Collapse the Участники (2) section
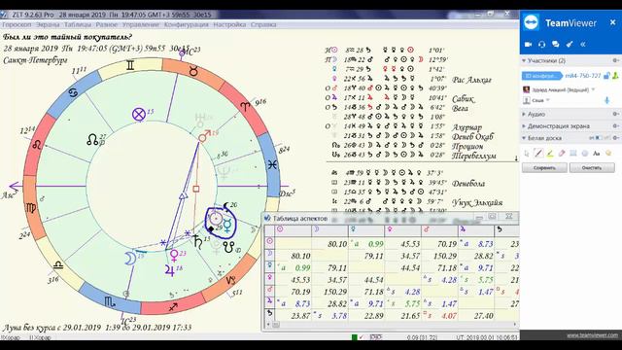 tap(524, 60)
